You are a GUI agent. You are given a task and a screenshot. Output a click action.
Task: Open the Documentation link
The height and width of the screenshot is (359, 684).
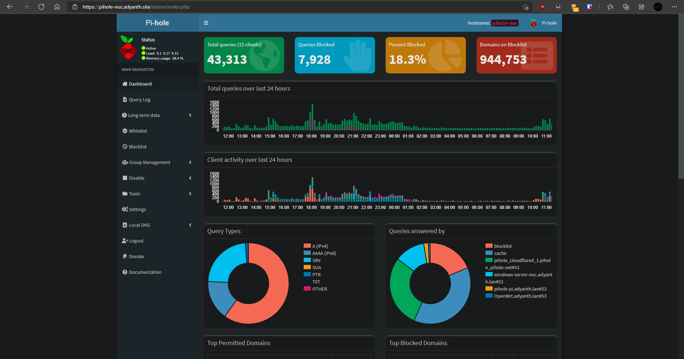pos(145,272)
